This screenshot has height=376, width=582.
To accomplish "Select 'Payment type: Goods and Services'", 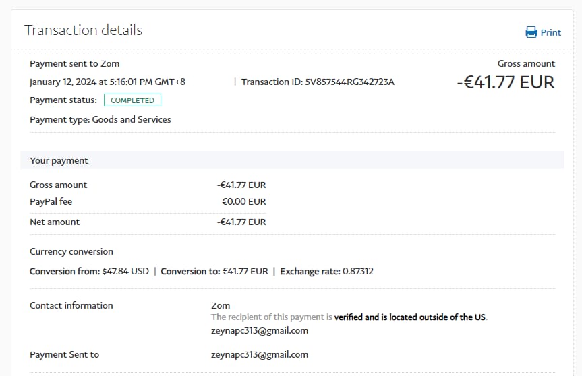I will 100,119.
